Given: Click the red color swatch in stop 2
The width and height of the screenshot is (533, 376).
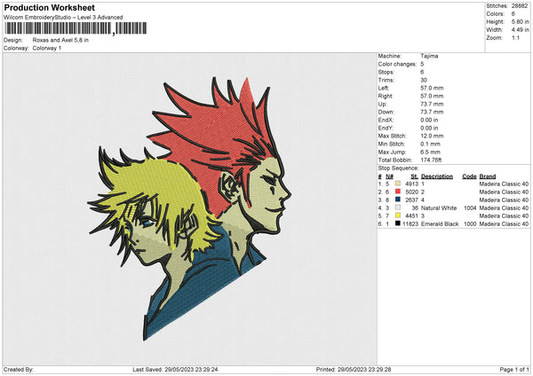Looking at the screenshot, I should click(x=398, y=192).
